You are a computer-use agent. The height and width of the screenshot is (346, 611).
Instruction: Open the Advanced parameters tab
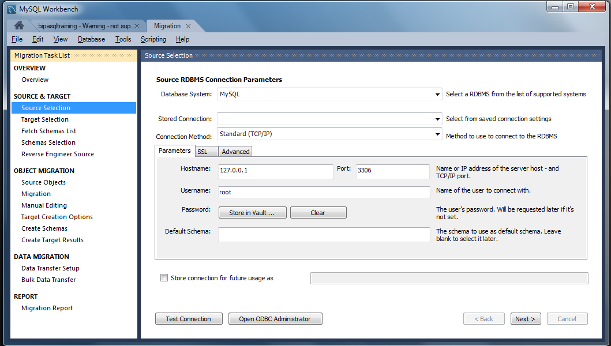(x=235, y=152)
